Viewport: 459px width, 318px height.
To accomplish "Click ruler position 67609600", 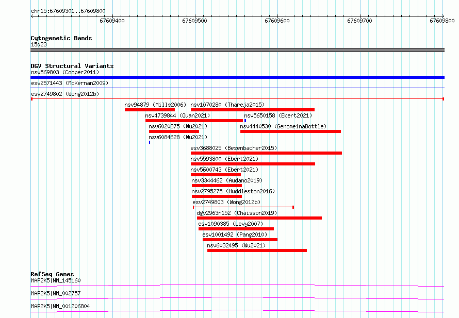I will tap(277, 21).
